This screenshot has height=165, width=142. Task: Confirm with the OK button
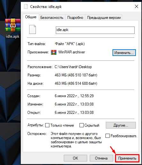click(75, 158)
